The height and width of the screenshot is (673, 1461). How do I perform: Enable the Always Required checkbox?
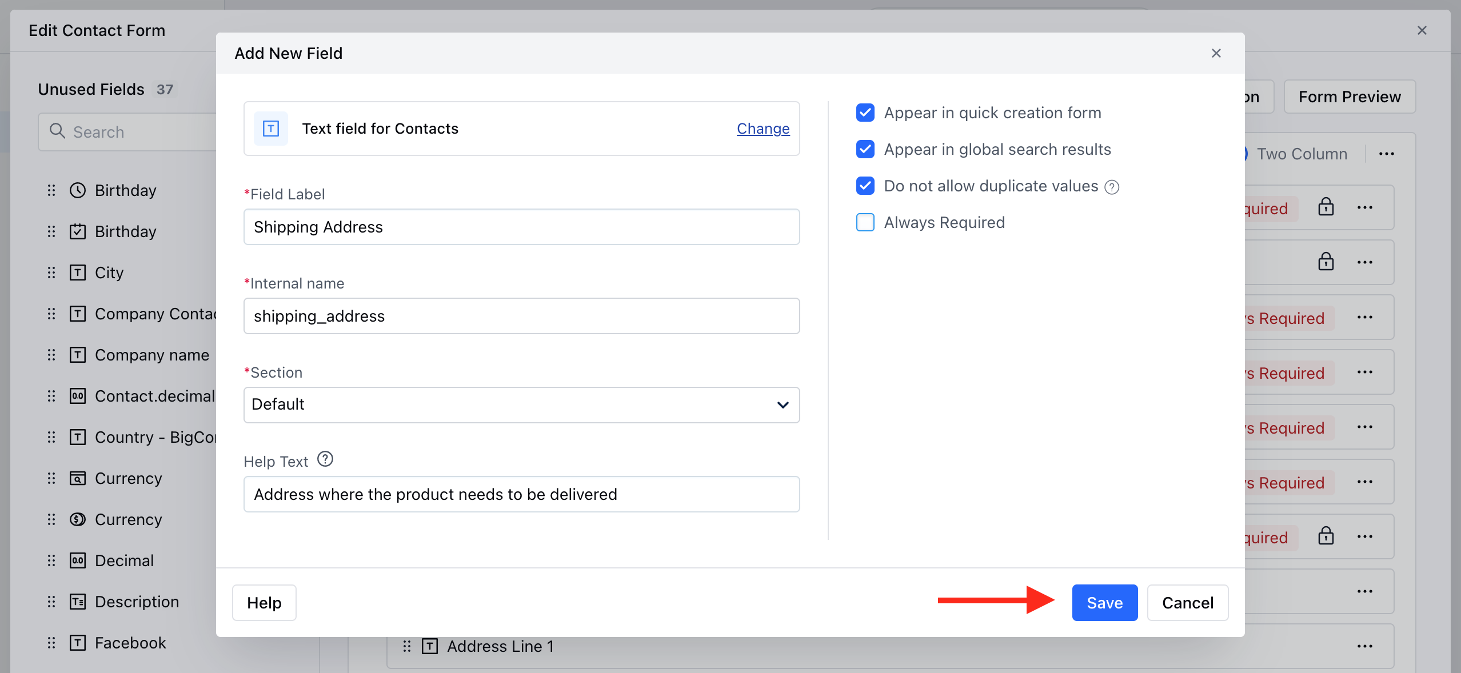pos(865,222)
